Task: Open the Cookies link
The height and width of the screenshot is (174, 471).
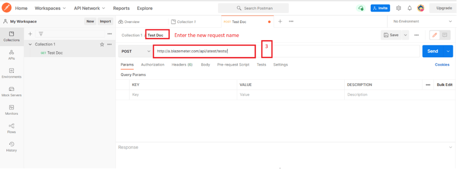Action: (x=442, y=65)
